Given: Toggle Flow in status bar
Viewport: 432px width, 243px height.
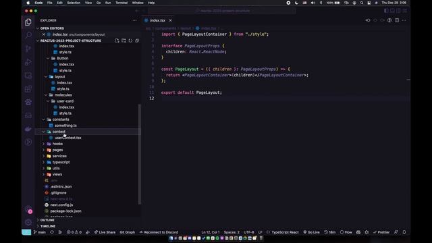Looking at the screenshot, I should tap(346, 232).
